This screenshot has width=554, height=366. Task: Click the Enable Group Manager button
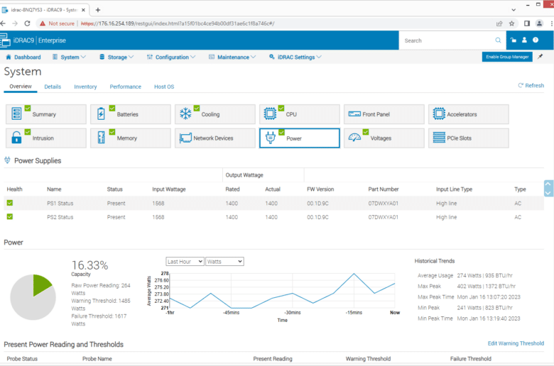[x=507, y=57]
